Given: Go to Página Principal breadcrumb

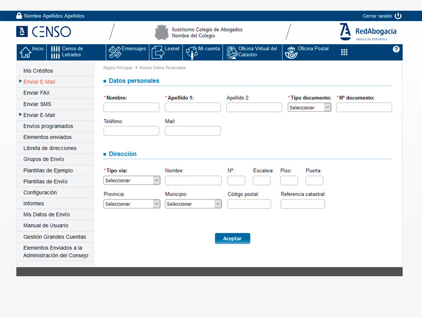Looking at the screenshot, I should click(117, 68).
